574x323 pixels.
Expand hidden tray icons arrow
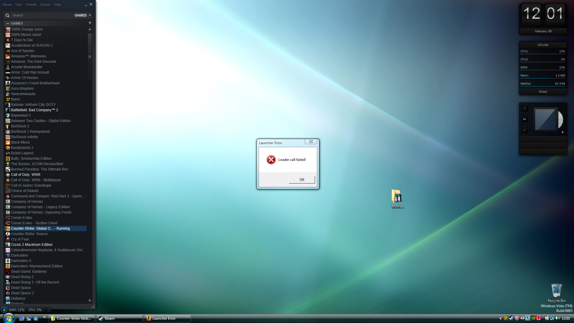[500, 318]
